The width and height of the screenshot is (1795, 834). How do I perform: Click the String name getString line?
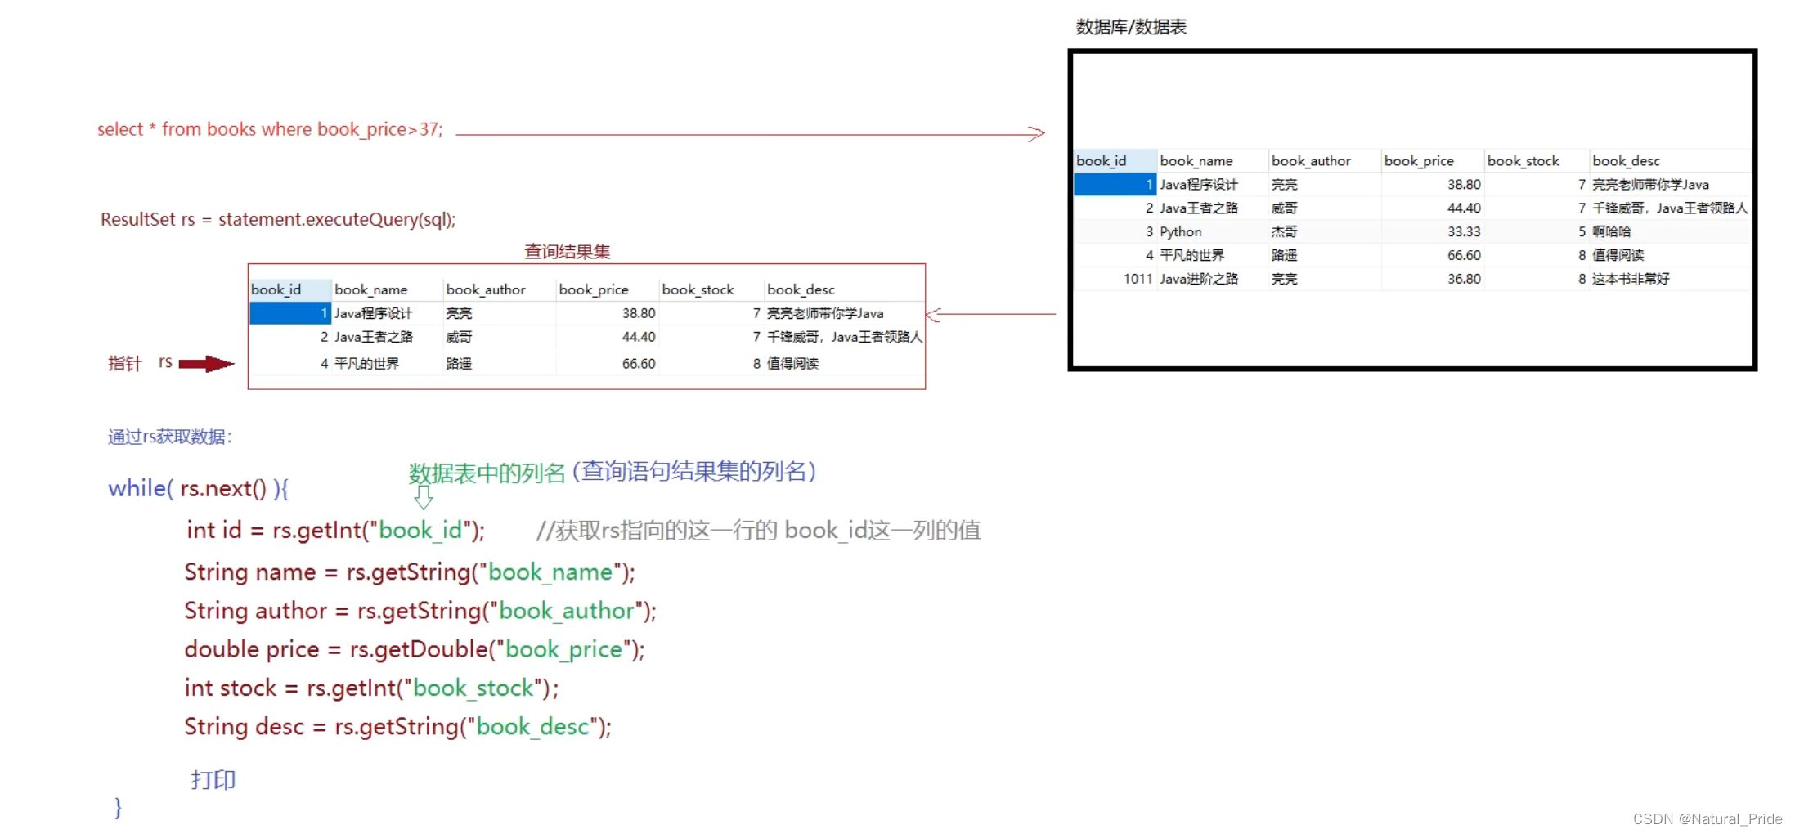point(410,572)
